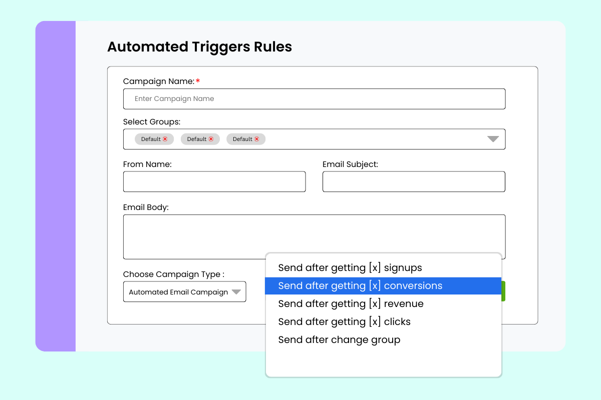The height and width of the screenshot is (400, 601).
Task: Pick Send after getting [x] revenue
Action: click(x=351, y=303)
